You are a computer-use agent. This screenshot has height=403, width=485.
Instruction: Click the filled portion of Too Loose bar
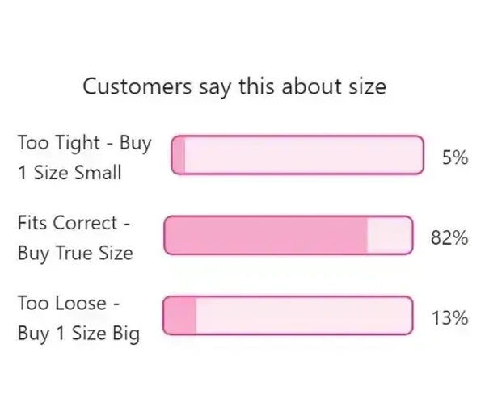(x=180, y=315)
